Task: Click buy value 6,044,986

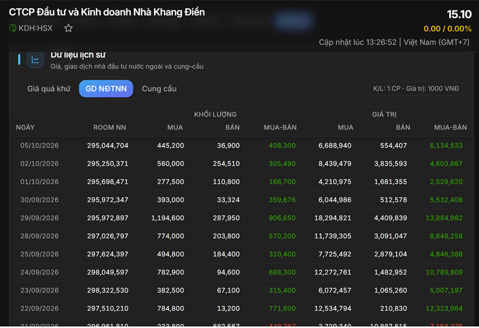Action: 335,200
